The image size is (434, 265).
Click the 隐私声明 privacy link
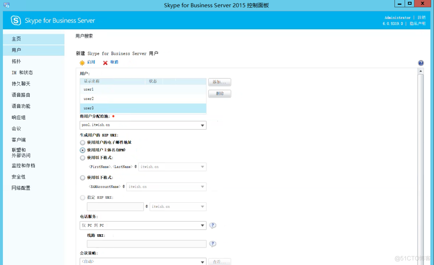418,23
